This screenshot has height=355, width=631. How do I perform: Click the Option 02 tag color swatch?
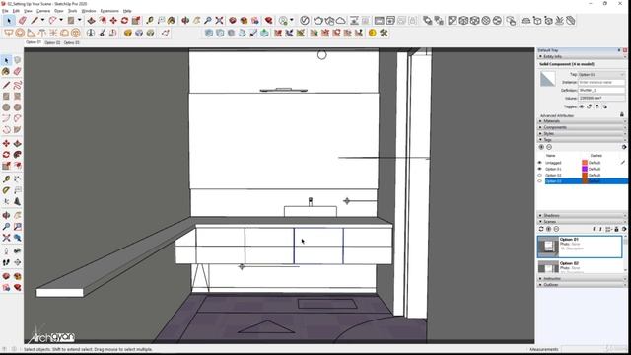[x=585, y=176]
